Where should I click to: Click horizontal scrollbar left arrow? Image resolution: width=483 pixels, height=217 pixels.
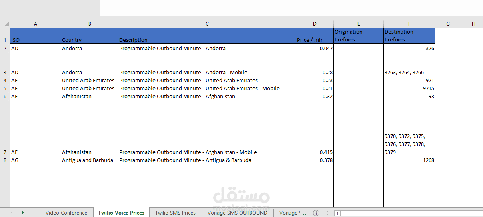[337, 213]
